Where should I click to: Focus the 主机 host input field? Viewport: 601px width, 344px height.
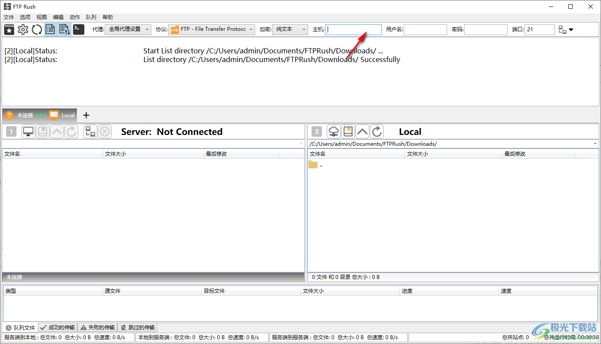pyautogui.click(x=353, y=29)
